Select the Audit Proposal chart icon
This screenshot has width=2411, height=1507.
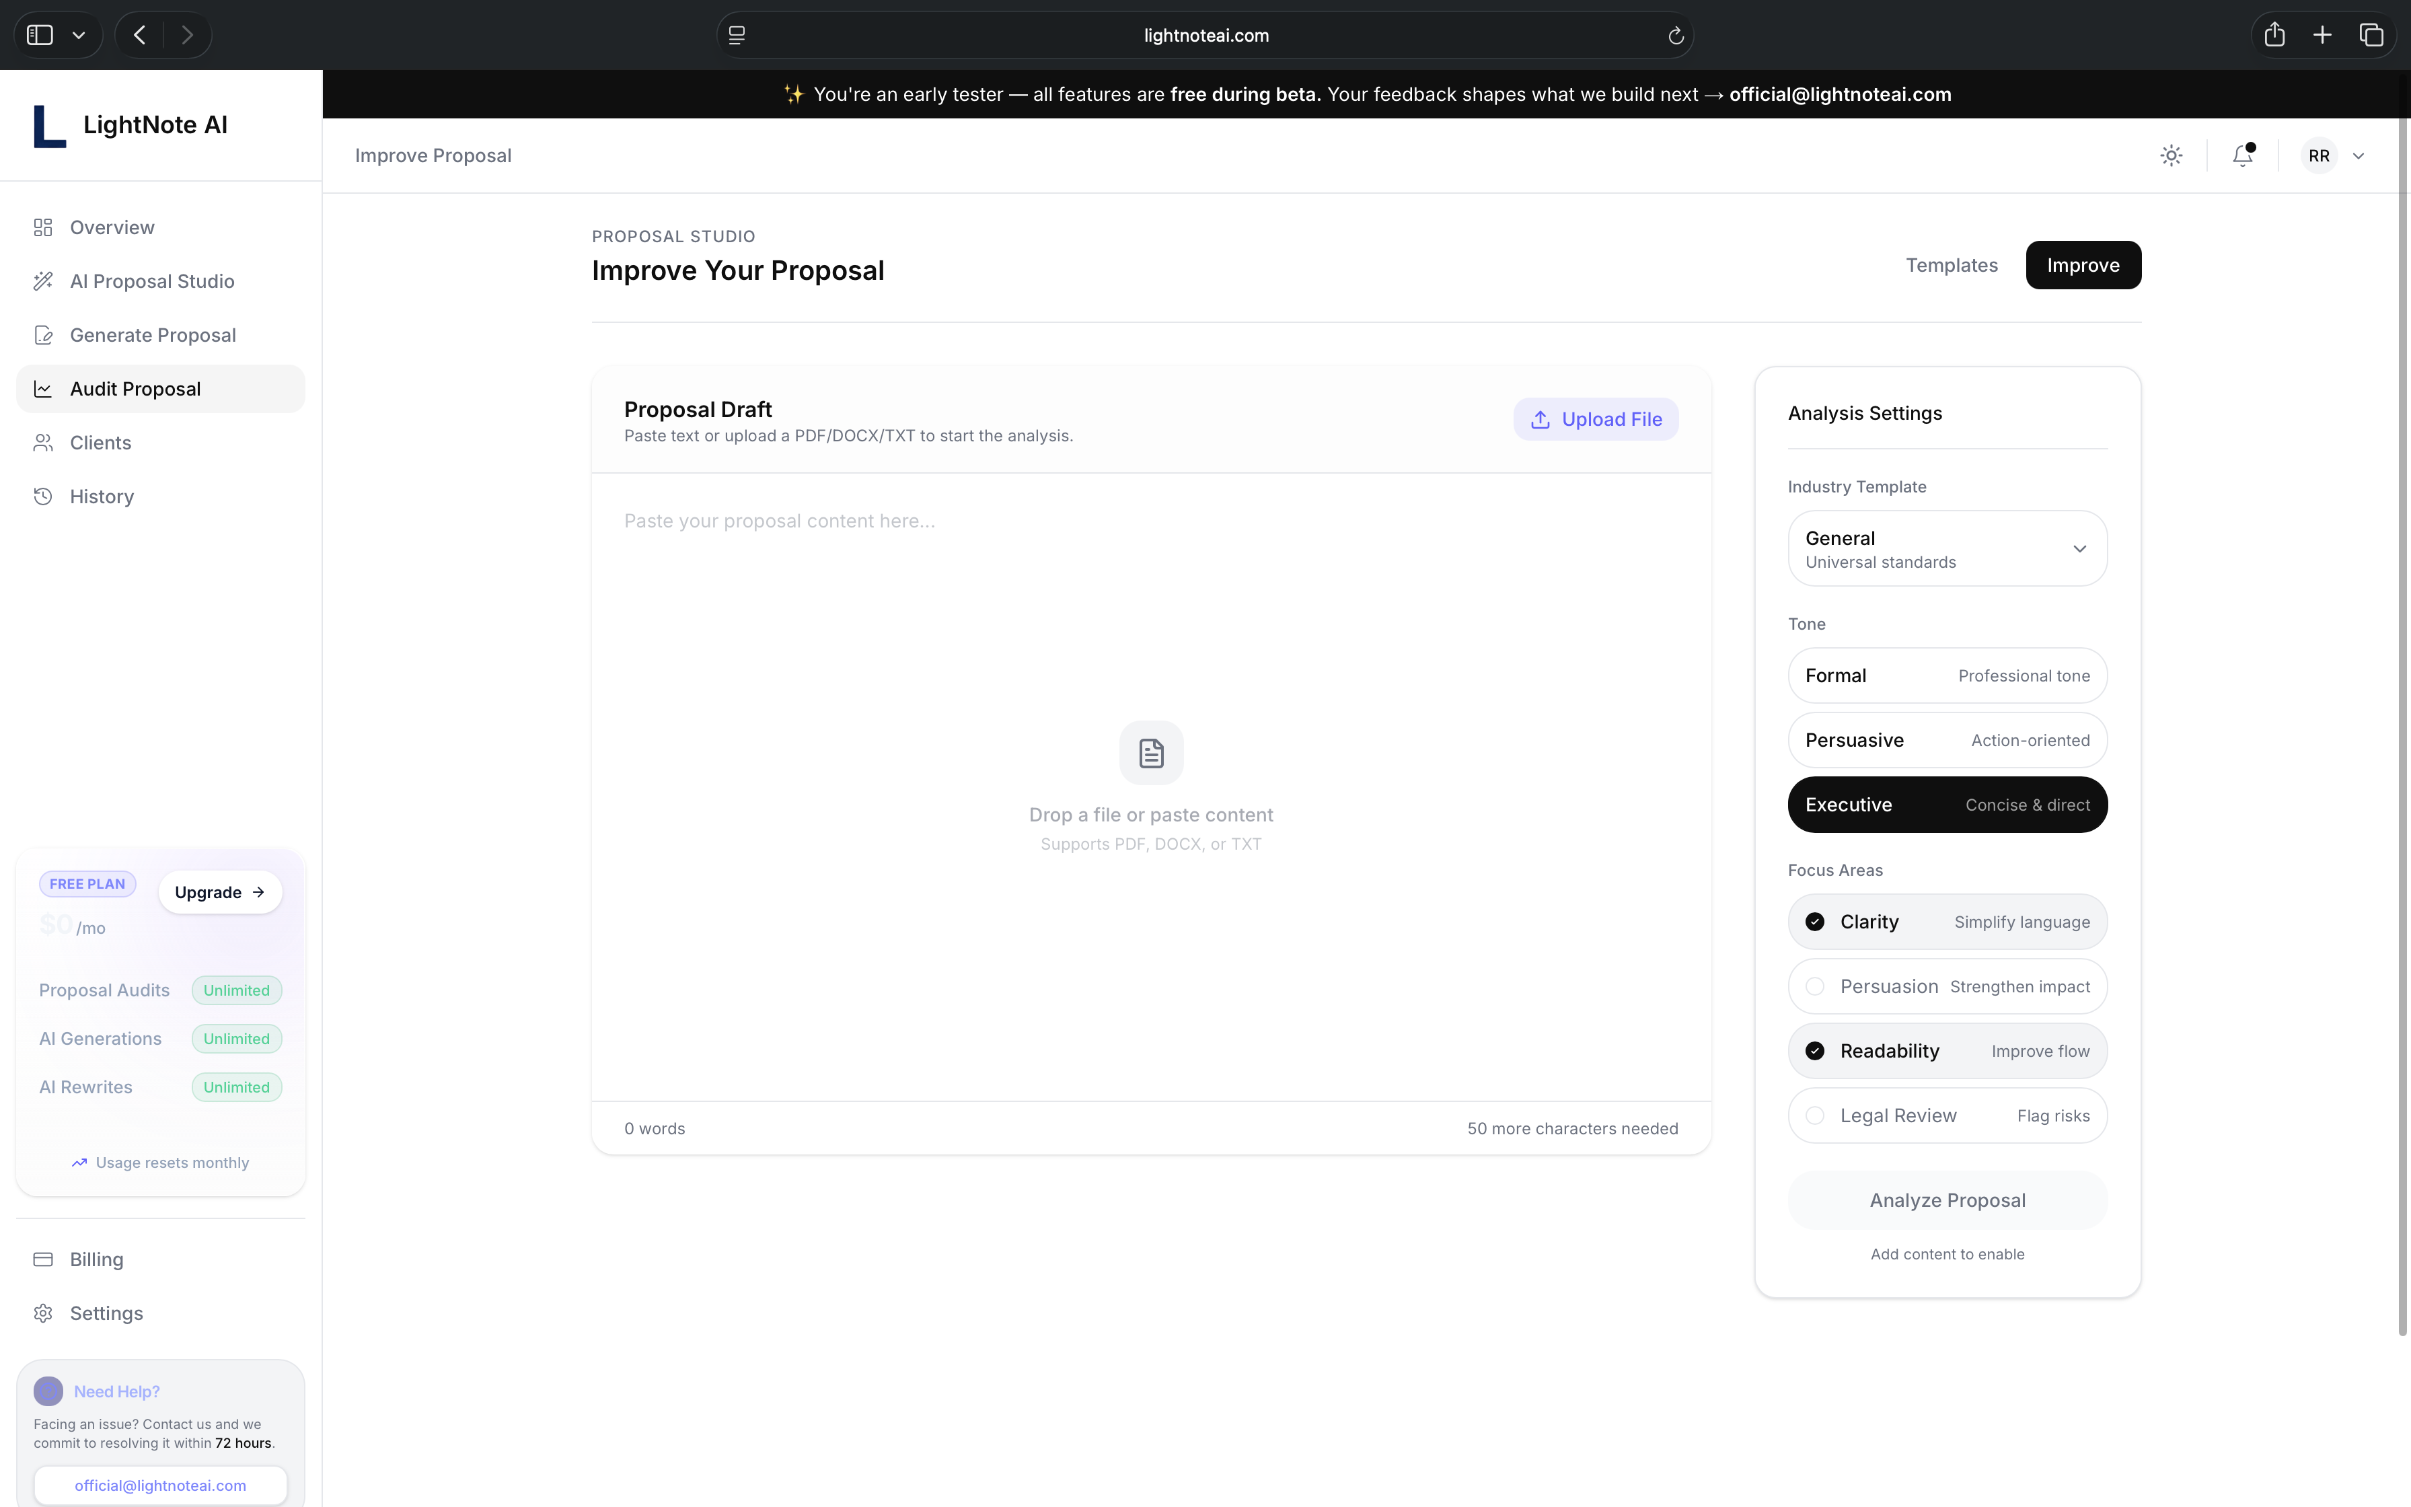43,389
